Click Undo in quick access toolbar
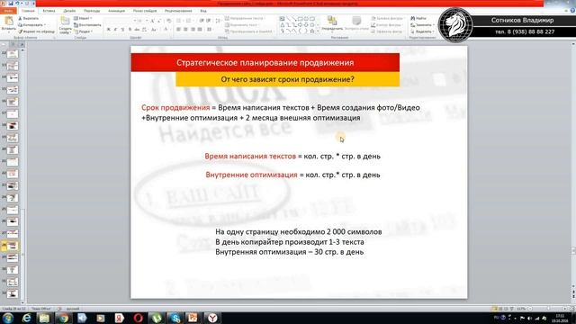 tap(17, 4)
